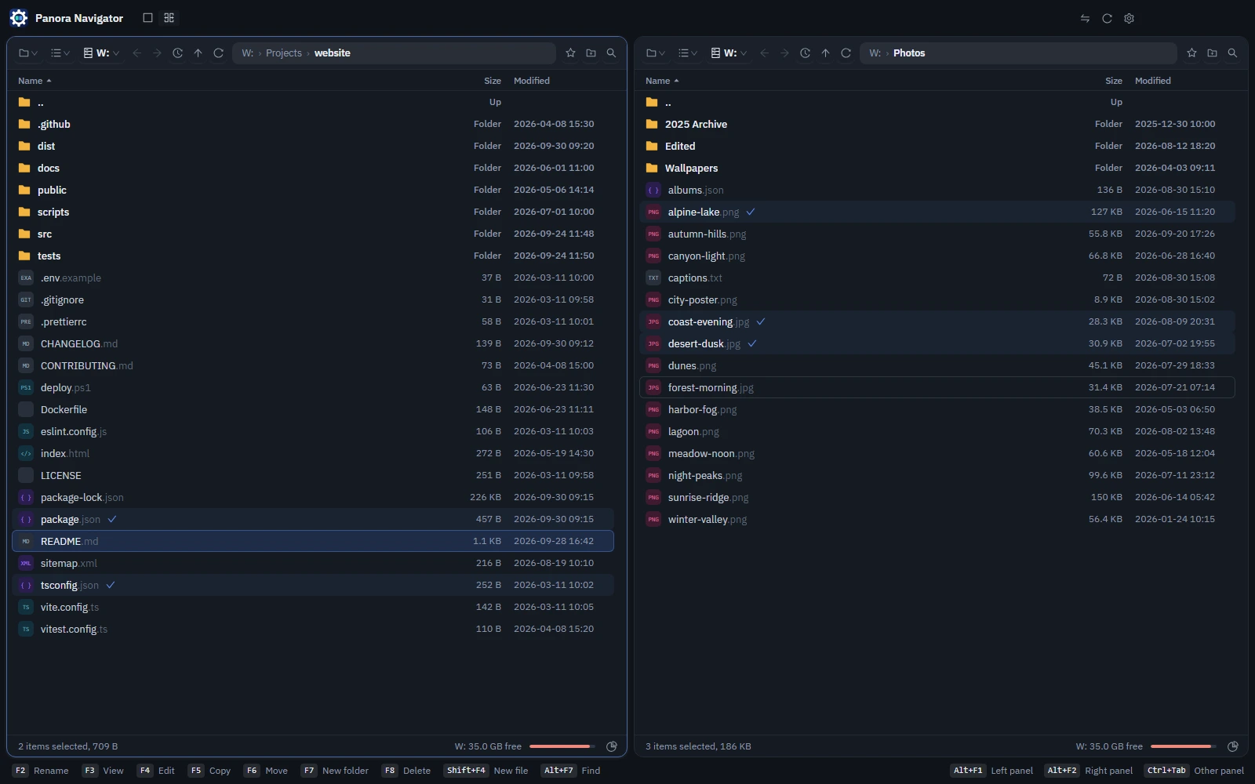
Task: Bookmark the website folder with the star
Action: (570, 53)
